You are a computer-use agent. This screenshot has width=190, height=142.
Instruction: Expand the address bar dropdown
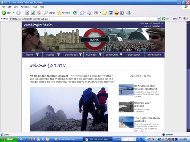[x=159, y=19]
